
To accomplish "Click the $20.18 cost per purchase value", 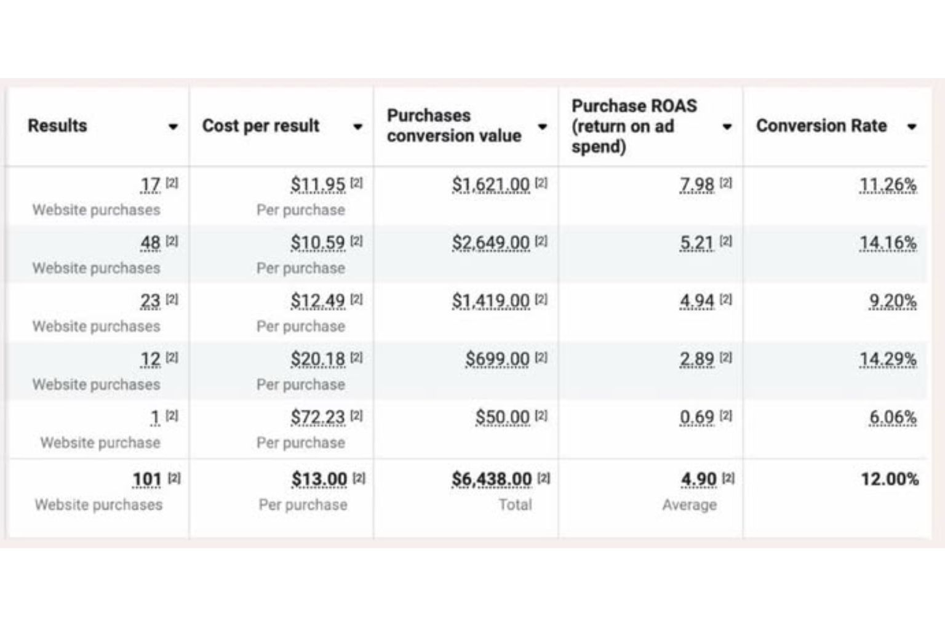I will coord(318,359).
